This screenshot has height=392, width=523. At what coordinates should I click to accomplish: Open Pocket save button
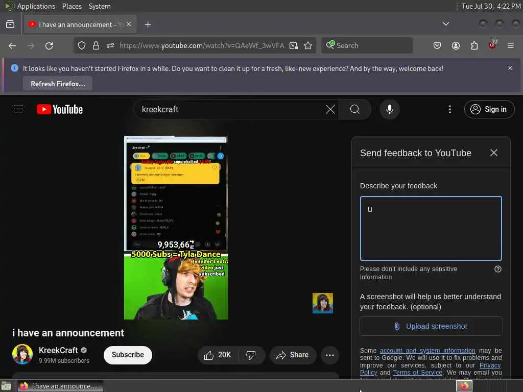(437, 45)
